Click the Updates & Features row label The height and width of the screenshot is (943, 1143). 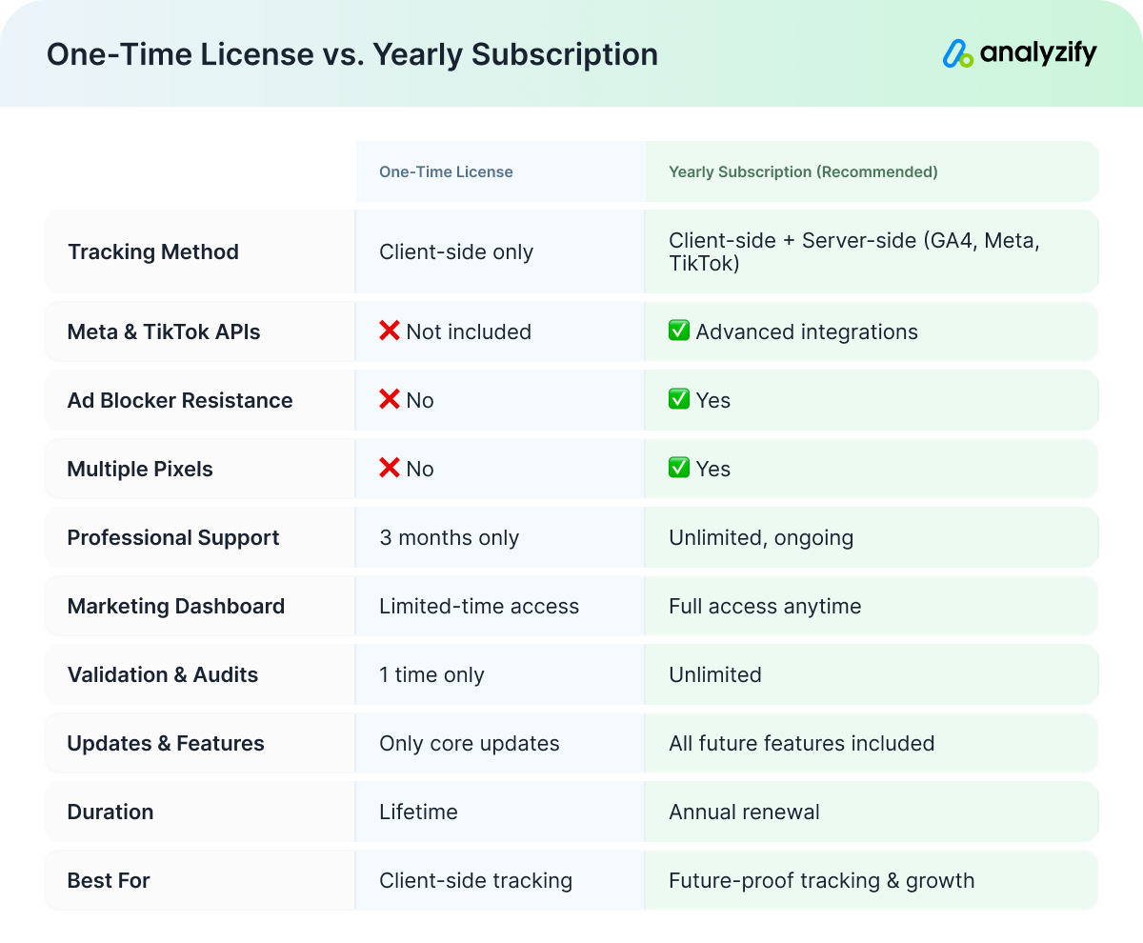pos(166,744)
